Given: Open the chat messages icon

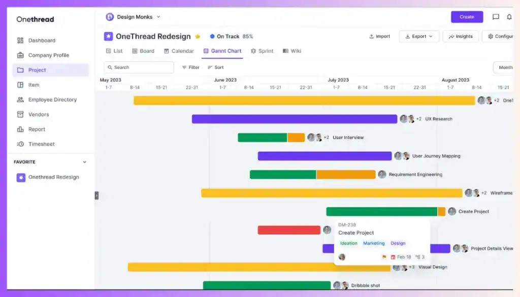Looking at the screenshot, I should point(496,17).
